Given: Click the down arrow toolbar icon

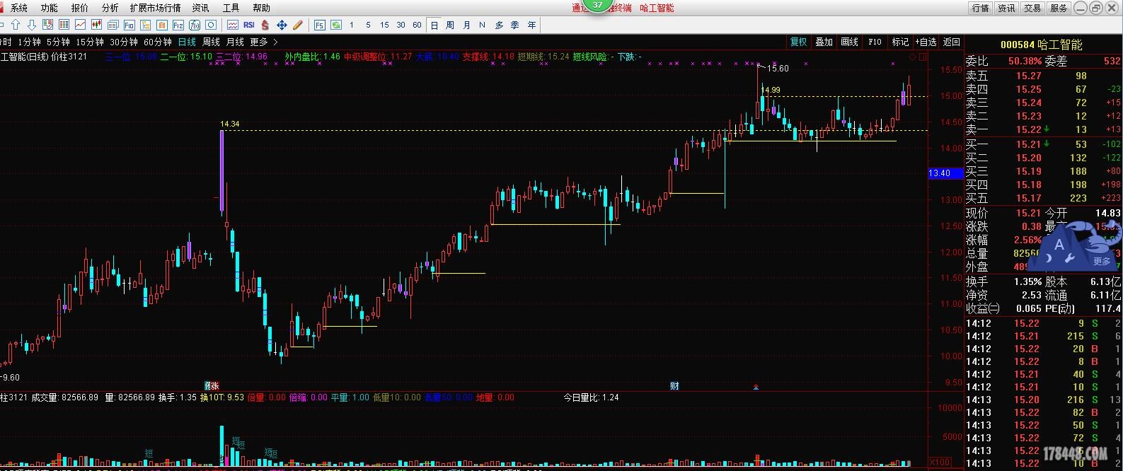Looking at the screenshot, I should point(31,25).
